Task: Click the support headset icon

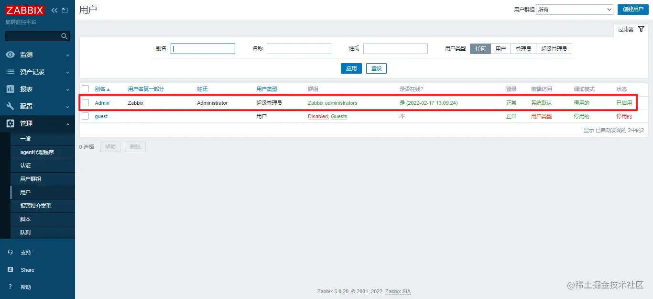Action: [11, 253]
